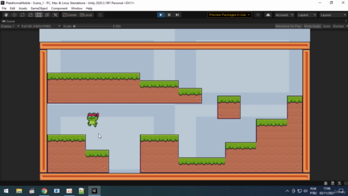Click the POR PTB2 language indicator
348x196 pixels.
(313, 191)
